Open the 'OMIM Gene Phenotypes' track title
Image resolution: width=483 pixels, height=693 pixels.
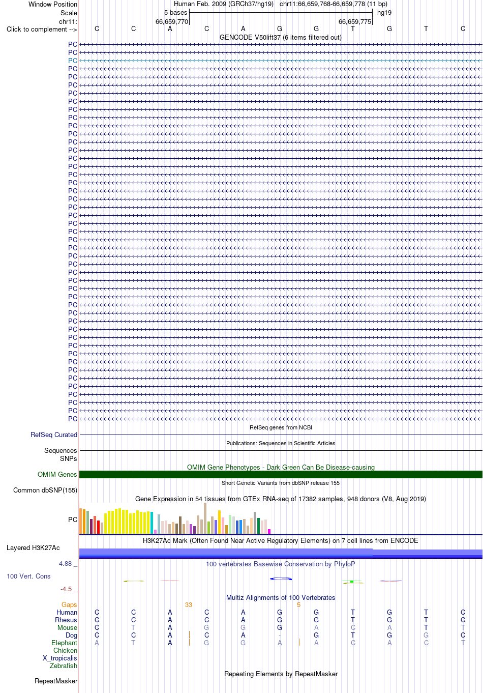(281, 467)
